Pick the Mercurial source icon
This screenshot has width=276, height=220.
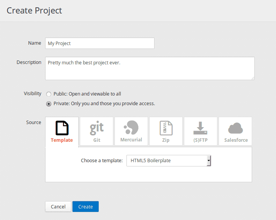coord(131,128)
